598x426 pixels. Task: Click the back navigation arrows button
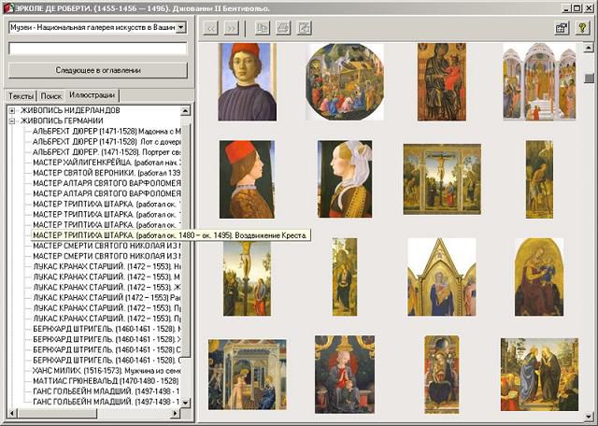pyautogui.click(x=211, y=28)
